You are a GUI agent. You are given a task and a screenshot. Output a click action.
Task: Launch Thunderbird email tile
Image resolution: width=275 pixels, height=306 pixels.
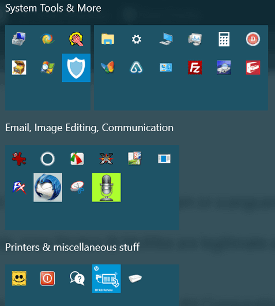[48, 187]
